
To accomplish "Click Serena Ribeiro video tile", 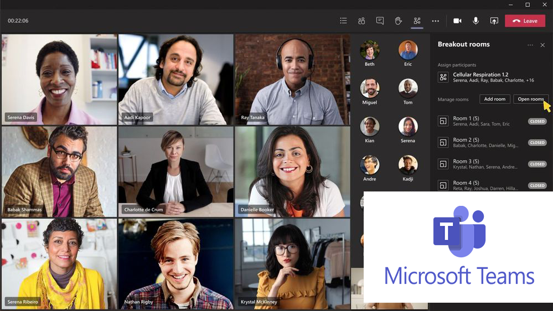I will pyautogui.click(x=59, y=264).
